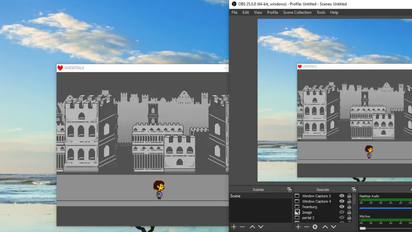Click the Window Capture 4 window icon
The height and width of the screenshot is (232, 412).
point(297,201)
